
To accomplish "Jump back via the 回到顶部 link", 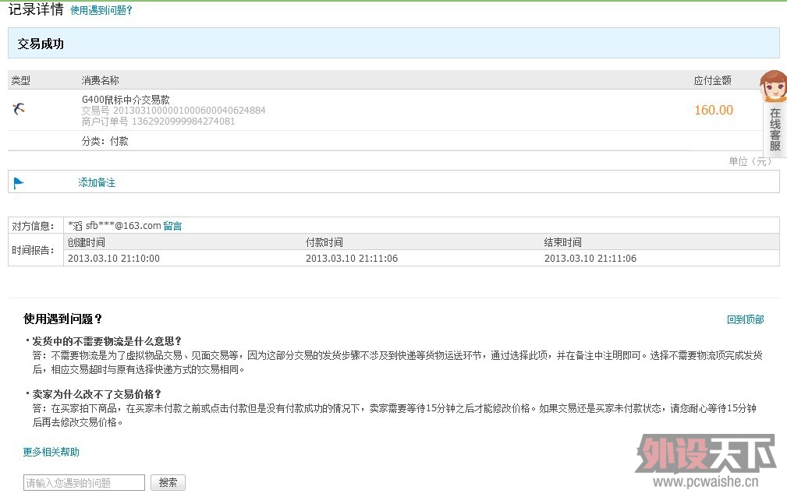I will [745, 319].
